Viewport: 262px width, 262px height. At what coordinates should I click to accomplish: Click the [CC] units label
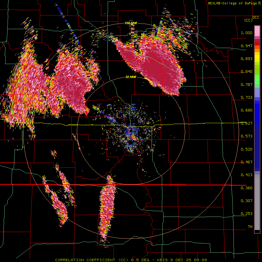[248, 20]
